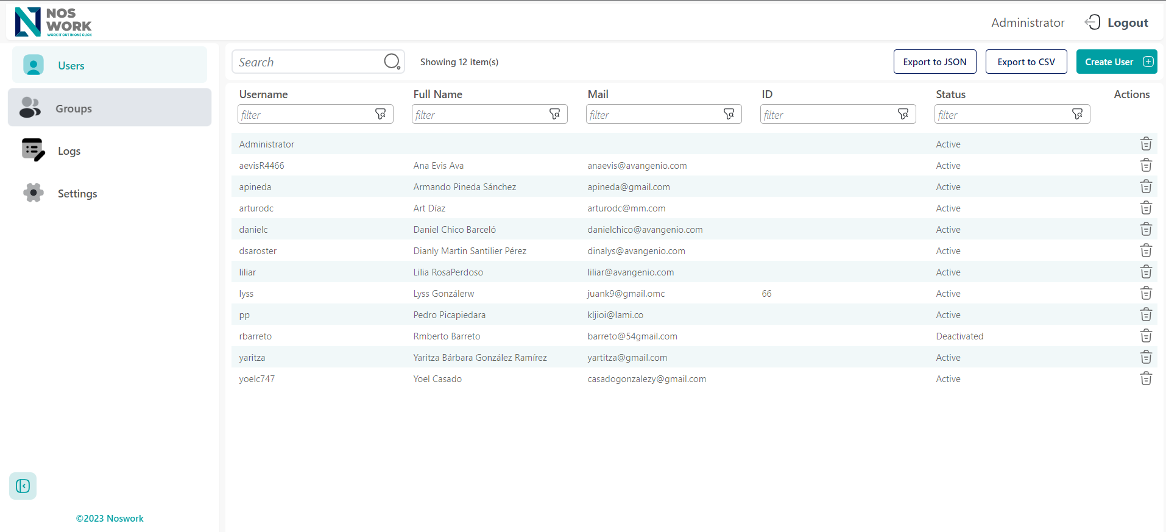Select the aevisR4466 username cell
Viewport: 1166px width, 532px height.
pyautogui.click(x=261, y=166)
